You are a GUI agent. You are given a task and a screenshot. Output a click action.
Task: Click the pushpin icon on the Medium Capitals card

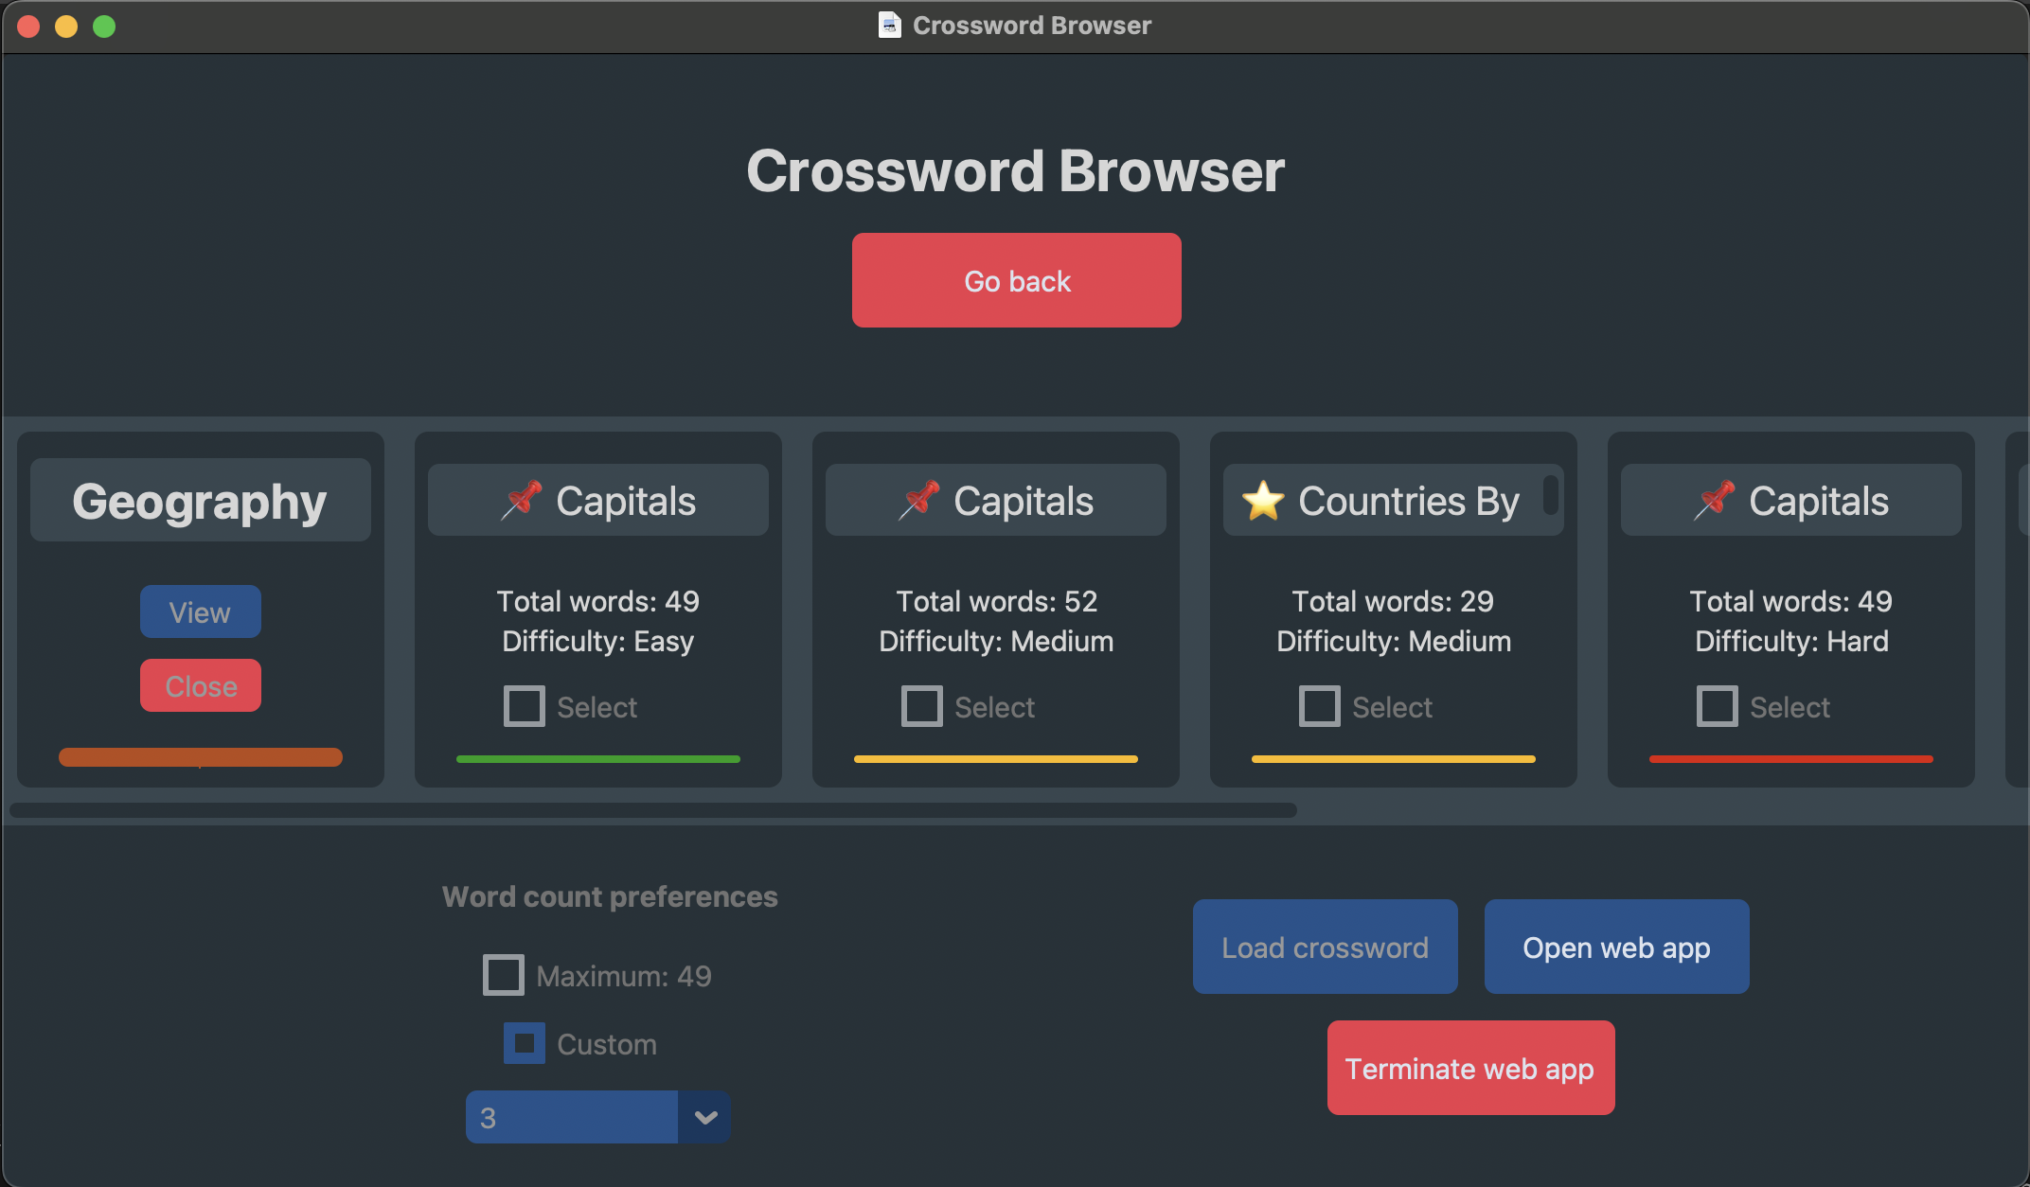919,499
